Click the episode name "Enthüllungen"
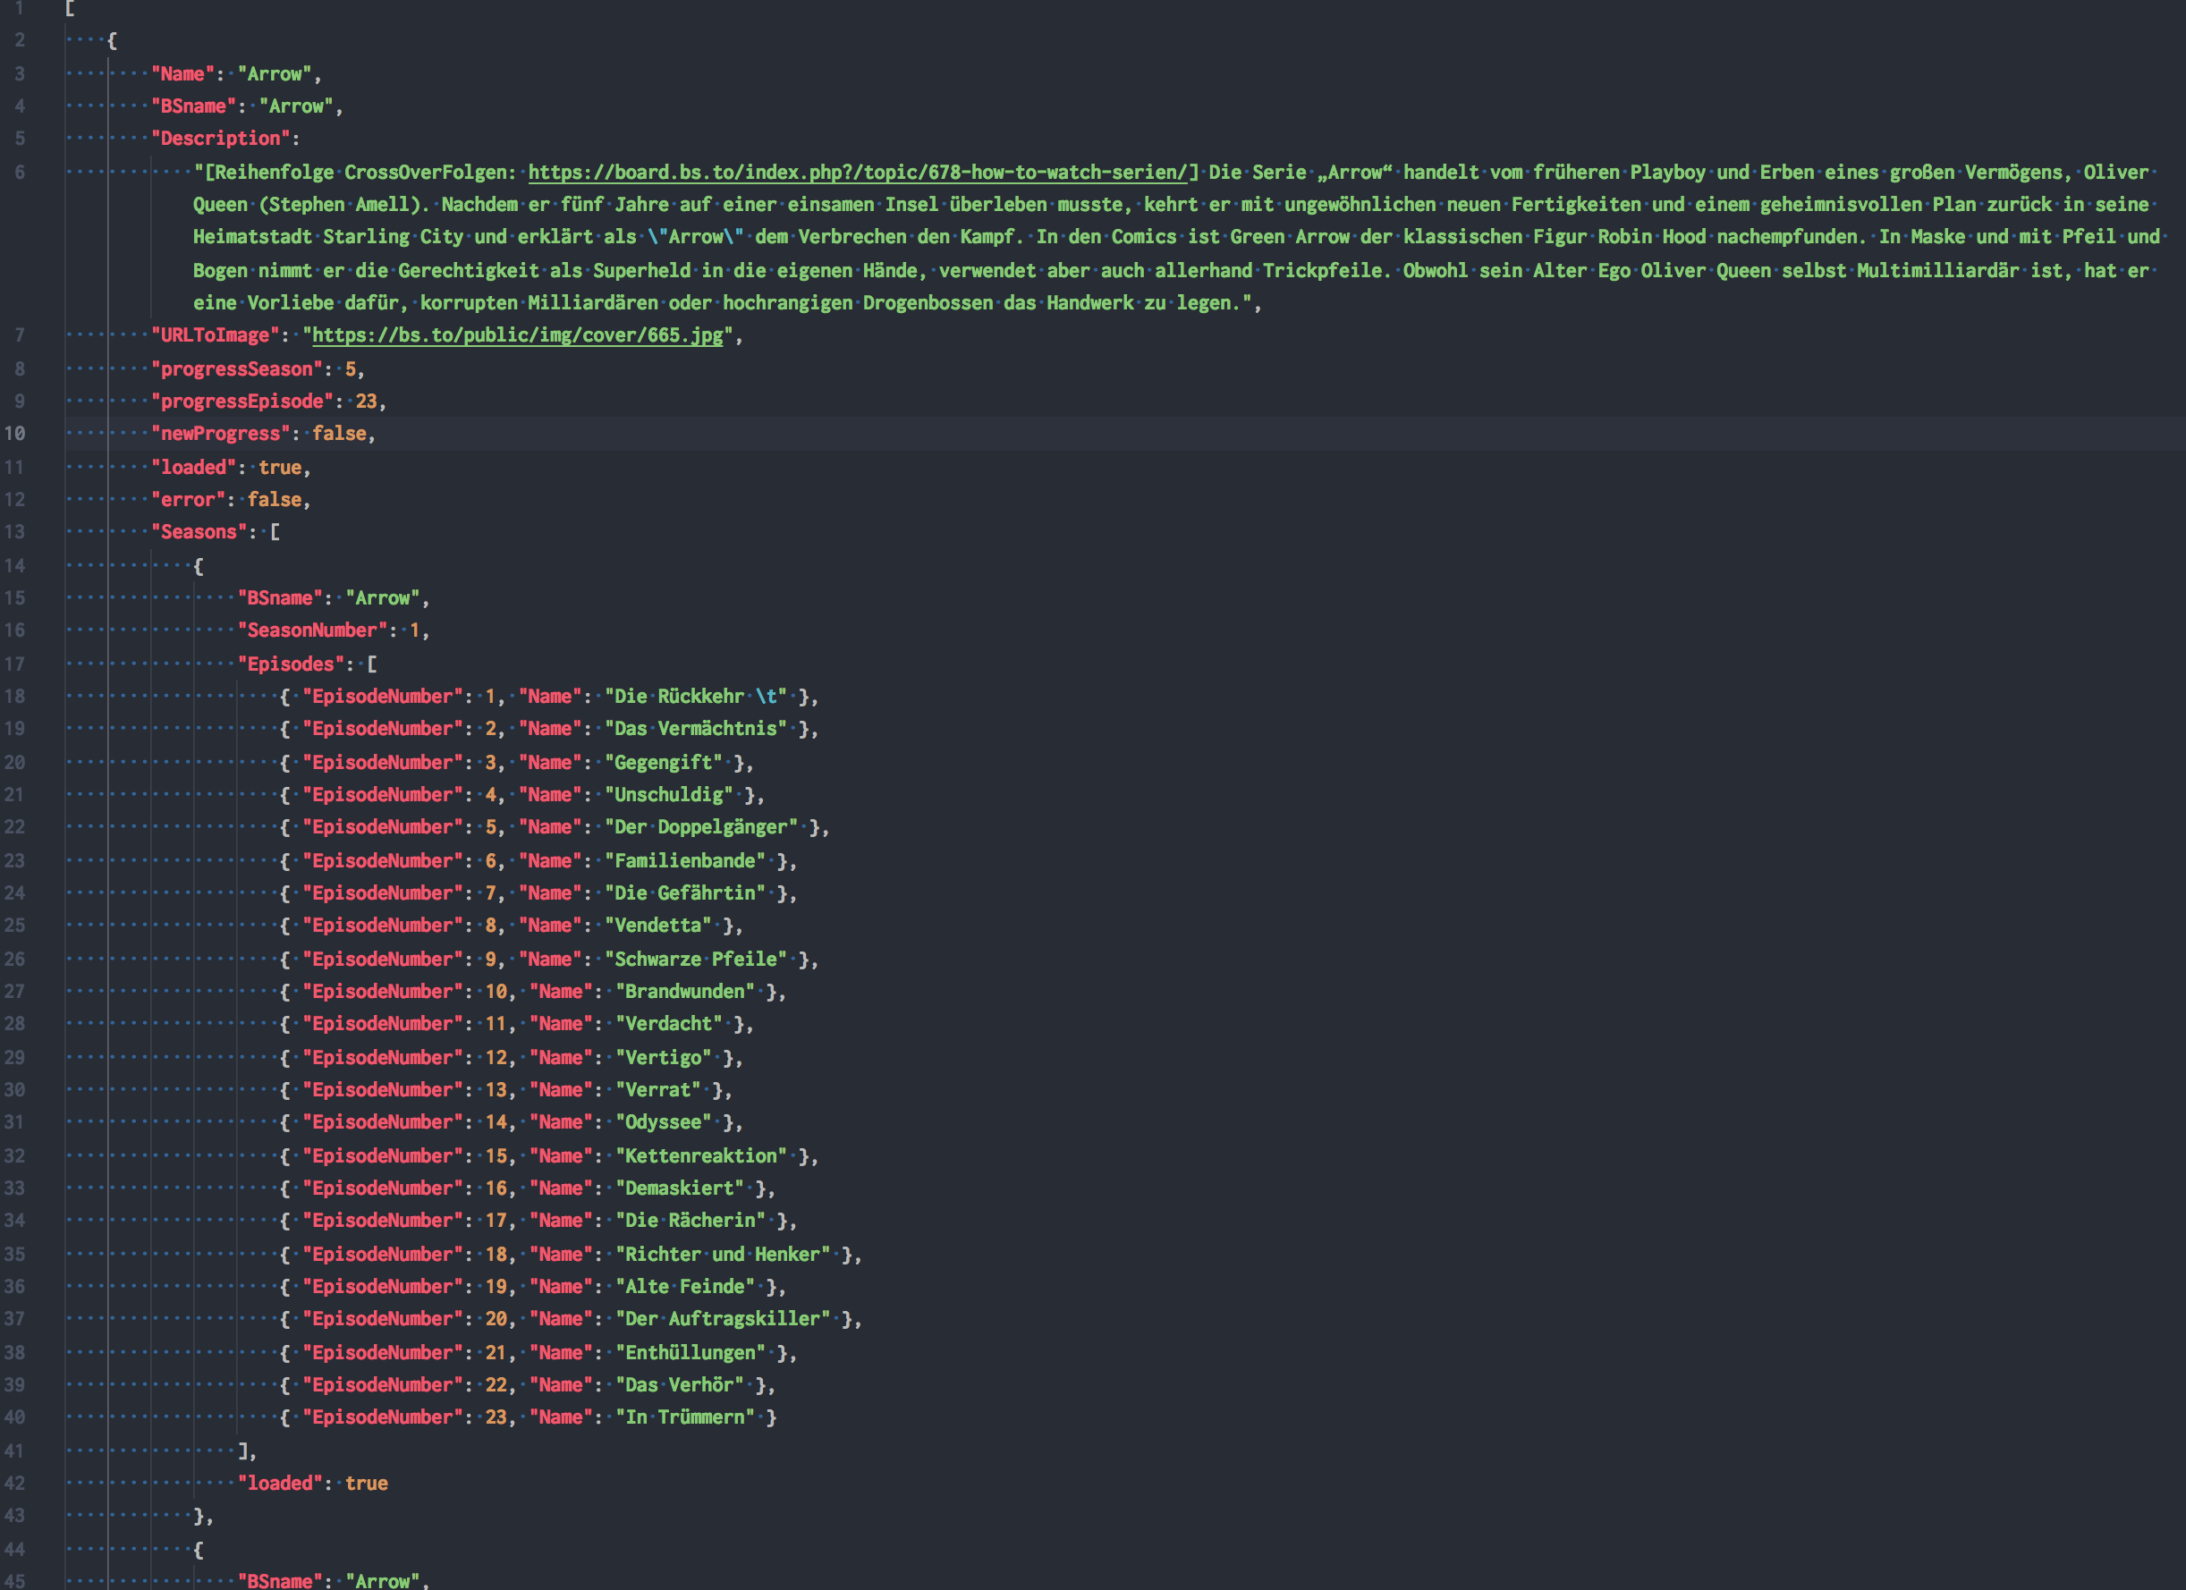Screen dimensions: 2186x1590 tap(691, 1352)
